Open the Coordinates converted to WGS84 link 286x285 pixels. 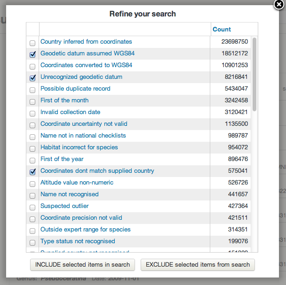86,65
